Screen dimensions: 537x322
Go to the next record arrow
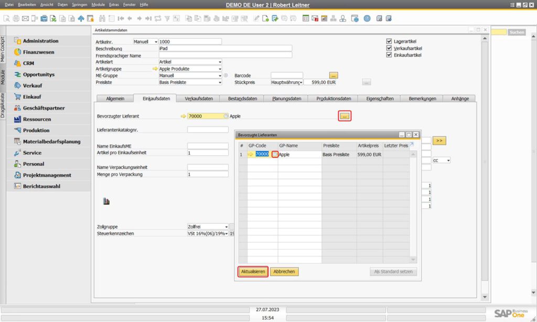[x=139, y=18]
